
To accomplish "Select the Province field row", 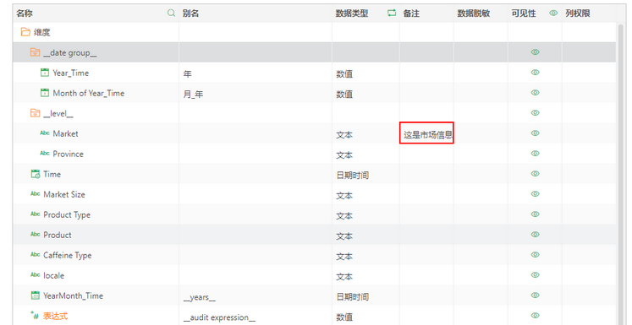I will point(314,154).
